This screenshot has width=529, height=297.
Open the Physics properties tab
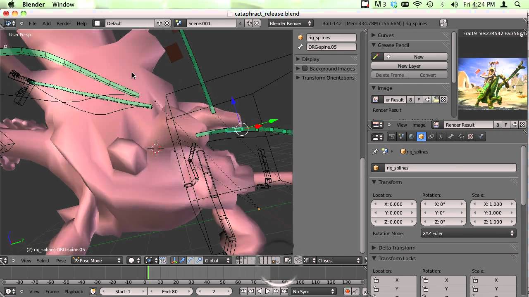(x=481, y=137)
